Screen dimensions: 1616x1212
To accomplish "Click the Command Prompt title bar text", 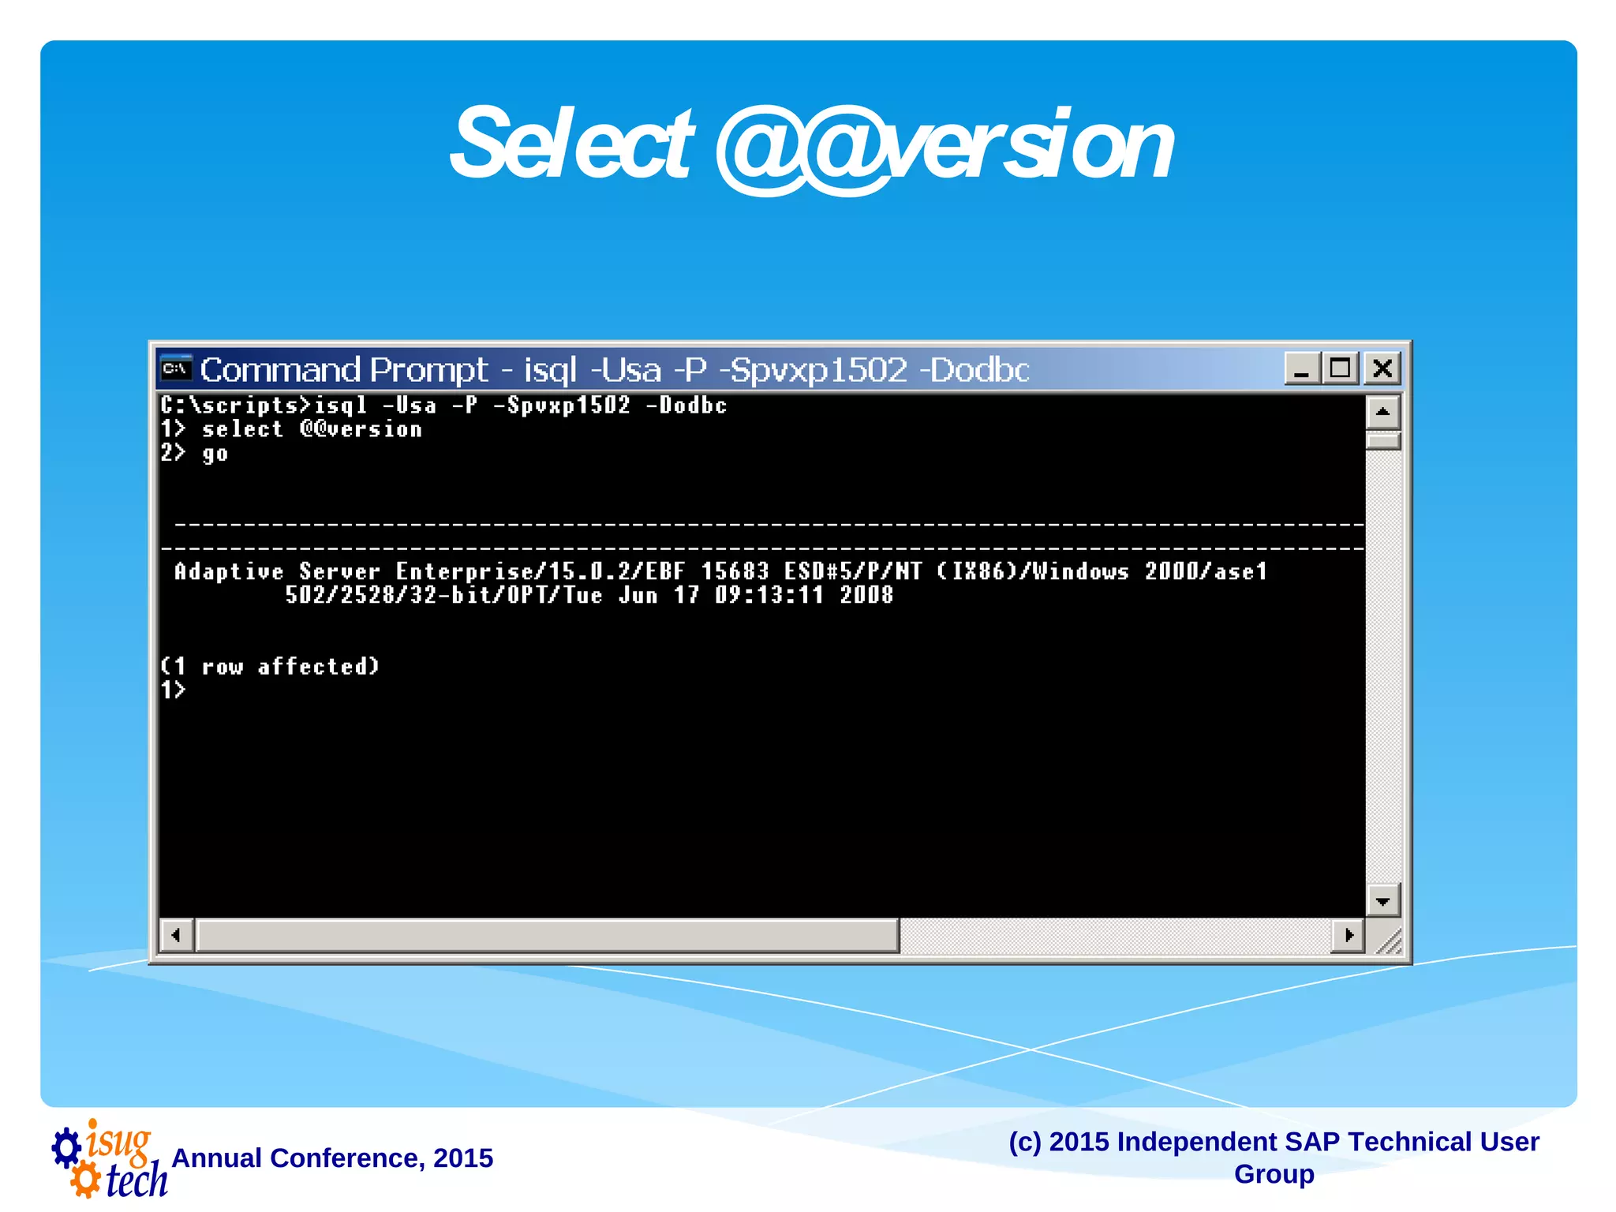I will coord(615,369).
